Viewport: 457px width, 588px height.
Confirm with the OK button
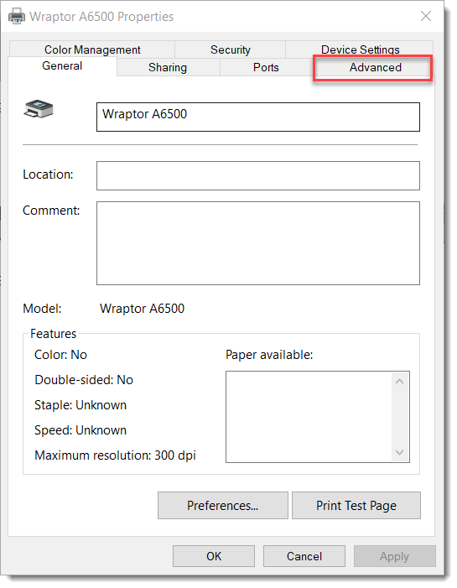pyautogui.click(x=214, y=556)
